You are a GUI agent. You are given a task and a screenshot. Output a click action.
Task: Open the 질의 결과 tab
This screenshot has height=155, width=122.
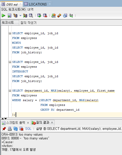coord(43,123)
